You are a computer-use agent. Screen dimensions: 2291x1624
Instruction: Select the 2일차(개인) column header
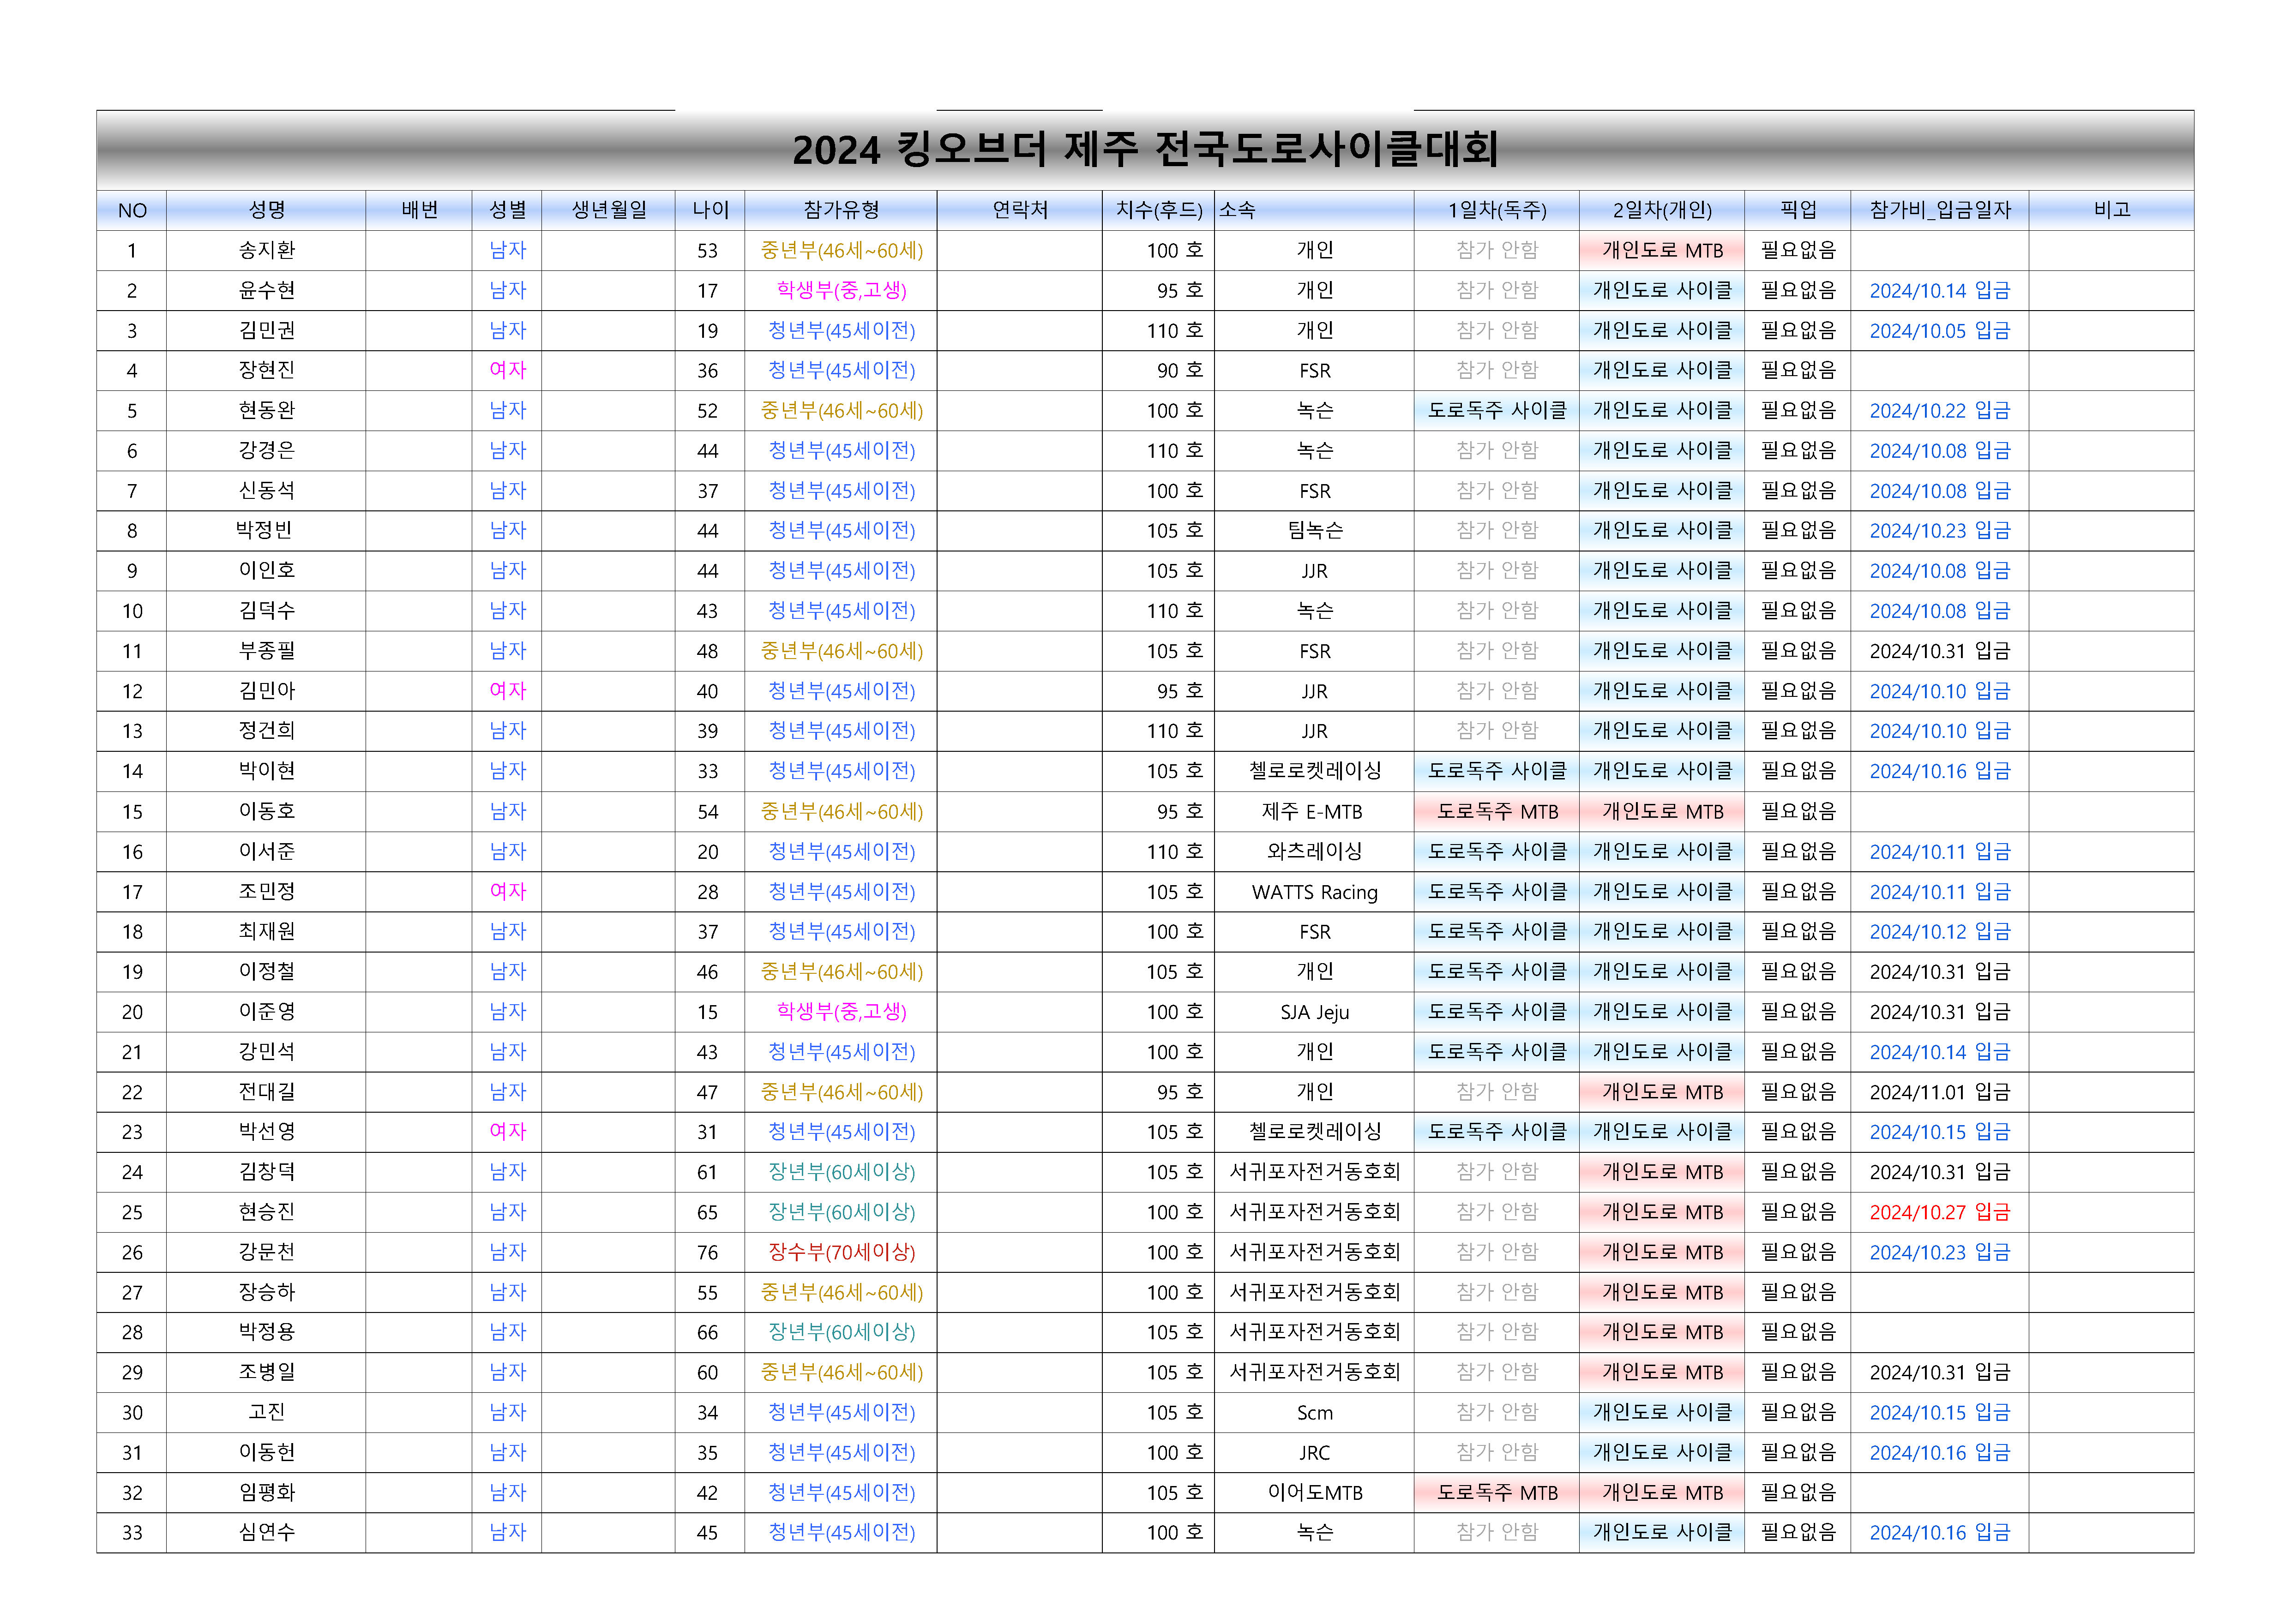click(1662, 210)
